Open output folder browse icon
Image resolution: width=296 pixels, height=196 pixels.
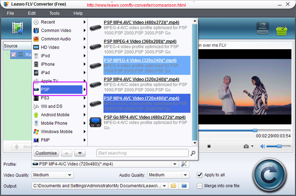[x=173, y=185]
